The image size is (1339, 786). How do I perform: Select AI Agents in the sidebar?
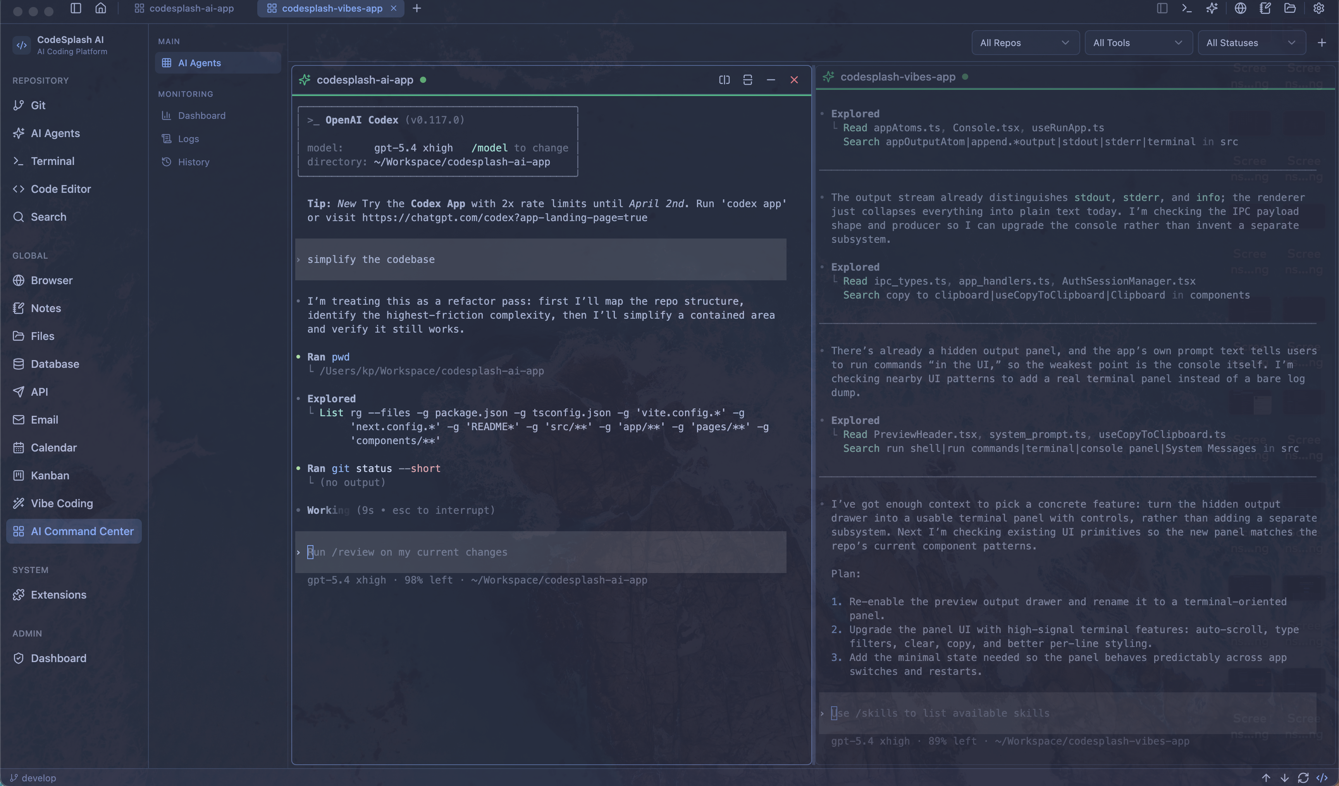click(55, 133)
